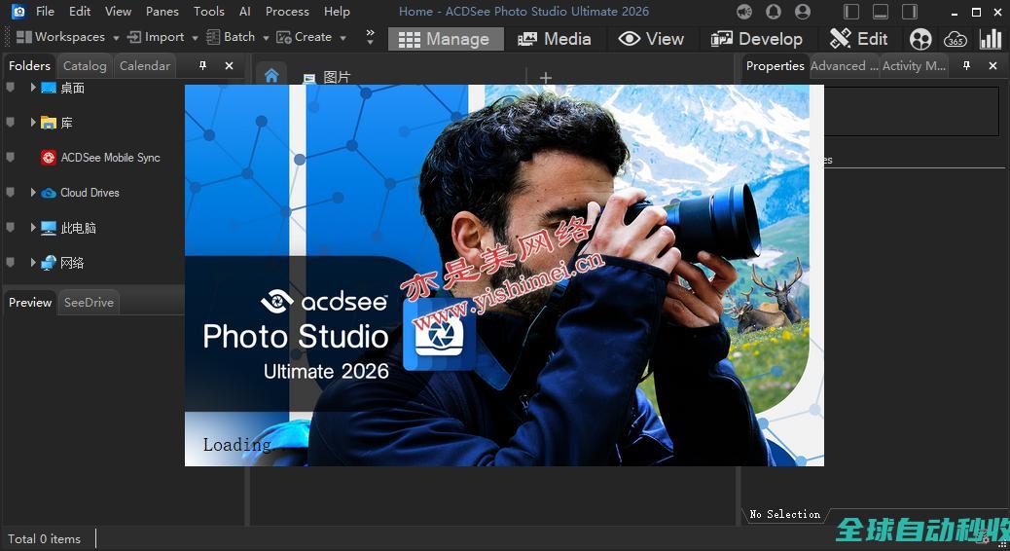Click the Home icon in the path bar
This screenshot has height=551, width=1010.
[271, 76]
